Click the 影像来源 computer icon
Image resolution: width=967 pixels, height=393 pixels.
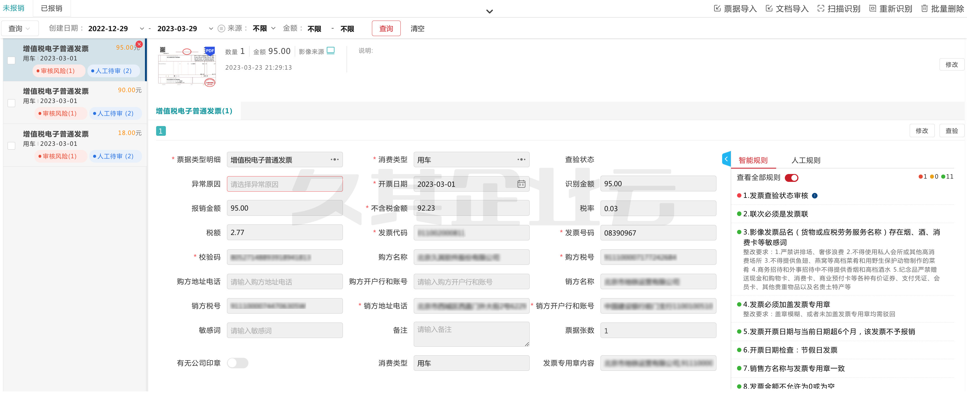(330, 51)
